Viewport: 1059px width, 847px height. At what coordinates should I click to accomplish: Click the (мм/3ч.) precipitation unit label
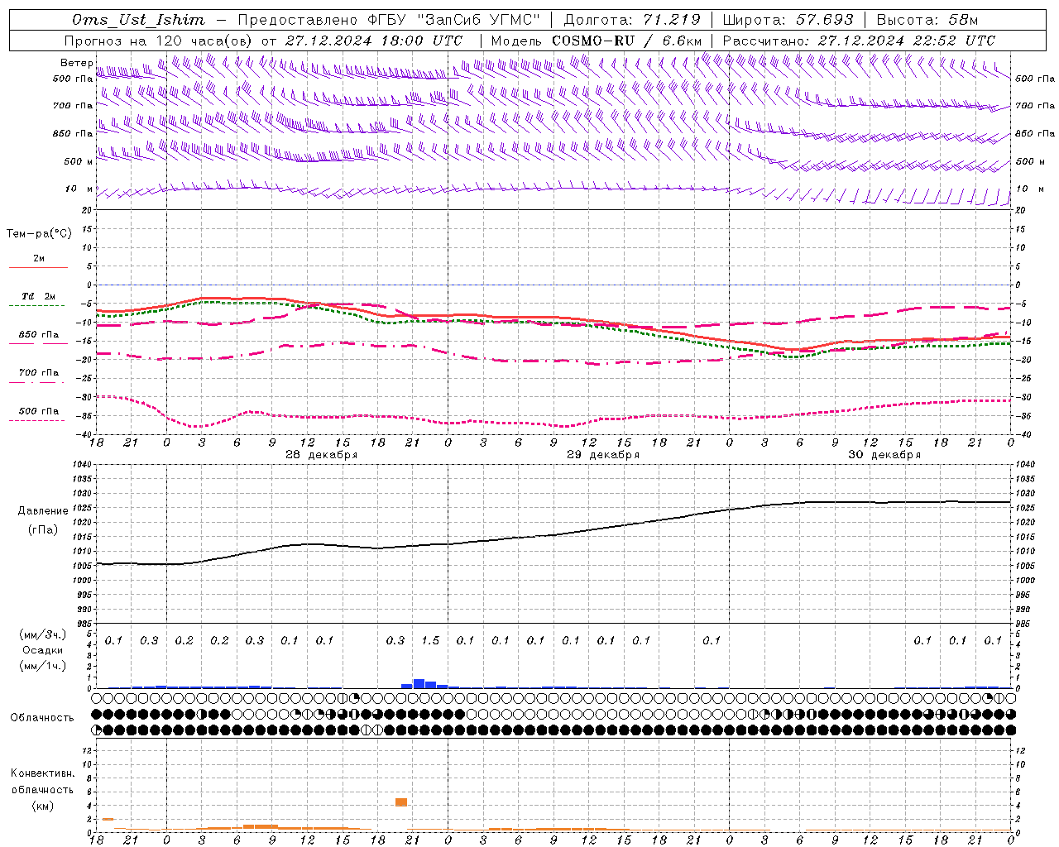click(42, 634)
